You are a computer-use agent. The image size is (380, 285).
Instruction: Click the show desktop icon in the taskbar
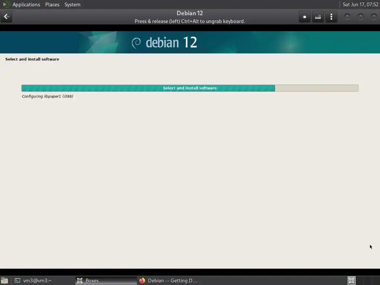[x=4, y=281]
